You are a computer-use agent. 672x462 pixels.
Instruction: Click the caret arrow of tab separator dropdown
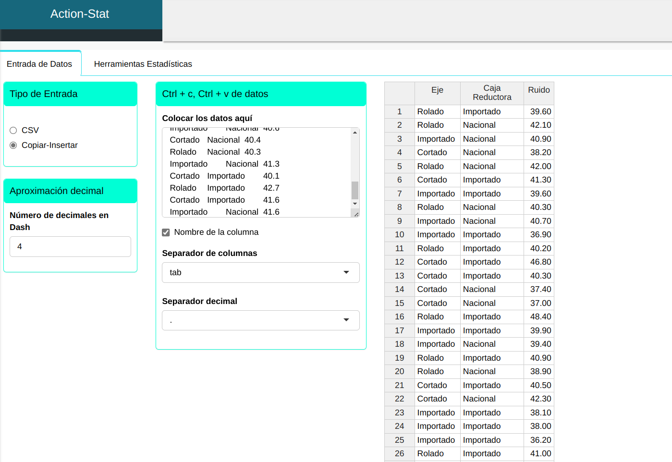pos(346,272)
